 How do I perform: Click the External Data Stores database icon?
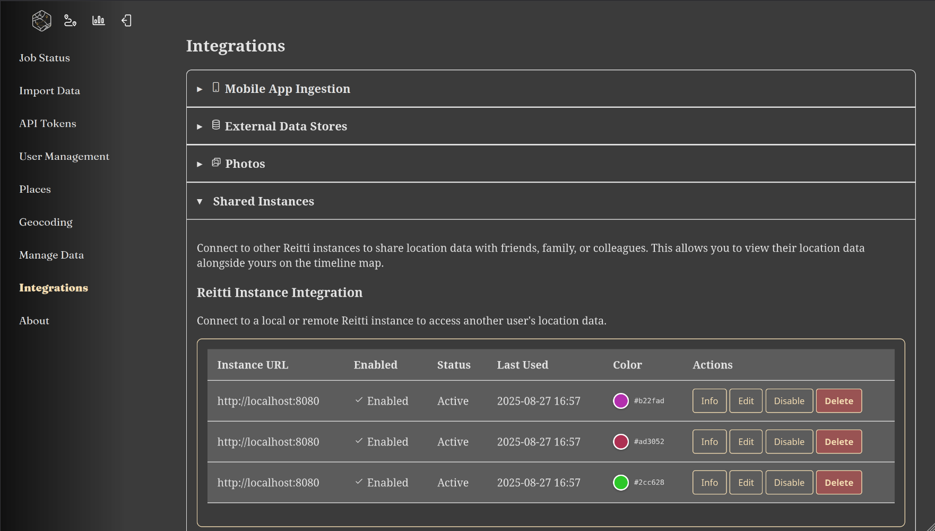coord(216,125)
